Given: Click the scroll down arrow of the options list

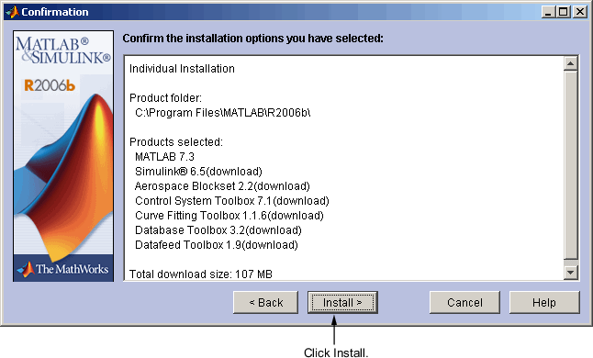Looking at the screenshot, I should (x=570, y=273).
